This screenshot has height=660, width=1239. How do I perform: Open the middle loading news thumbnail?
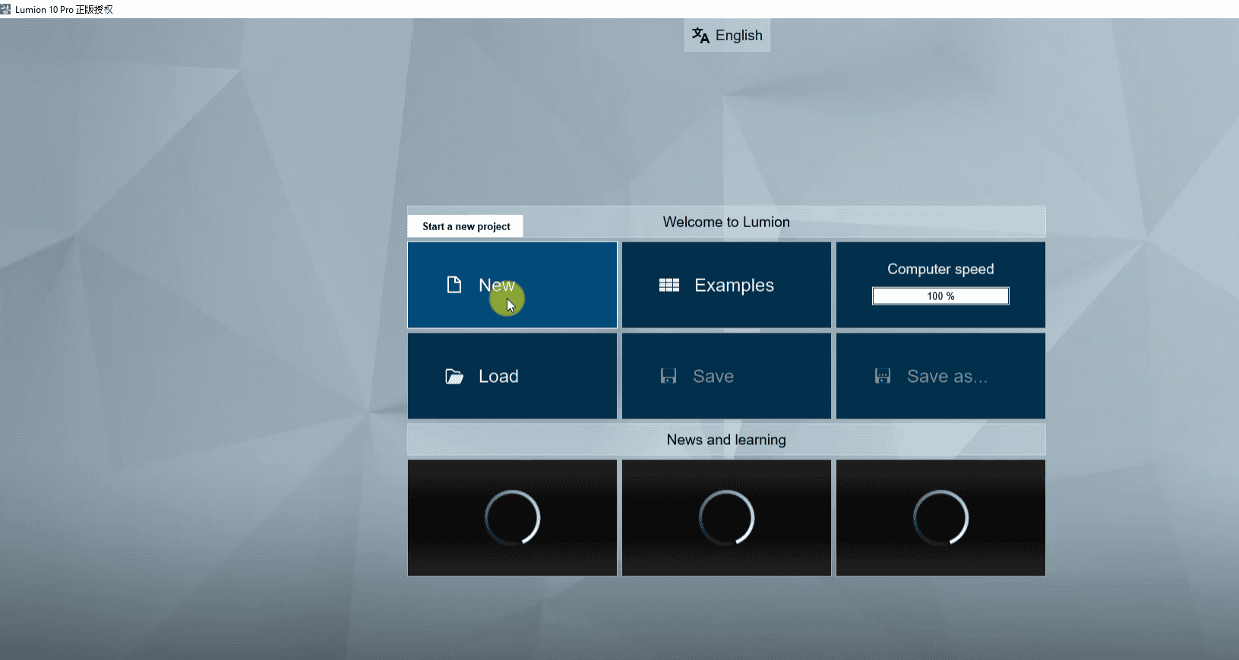(x=726, y=518)
